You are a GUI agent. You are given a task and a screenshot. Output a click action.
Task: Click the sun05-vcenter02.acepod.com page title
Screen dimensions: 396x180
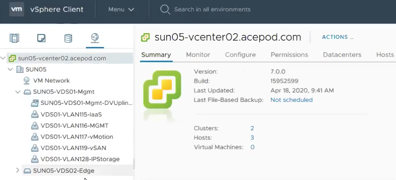tap(228, 37)
